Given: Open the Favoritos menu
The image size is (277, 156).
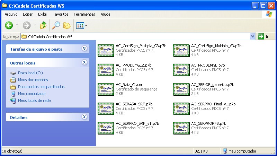Looking at the screenshot, I should point(60,14).
